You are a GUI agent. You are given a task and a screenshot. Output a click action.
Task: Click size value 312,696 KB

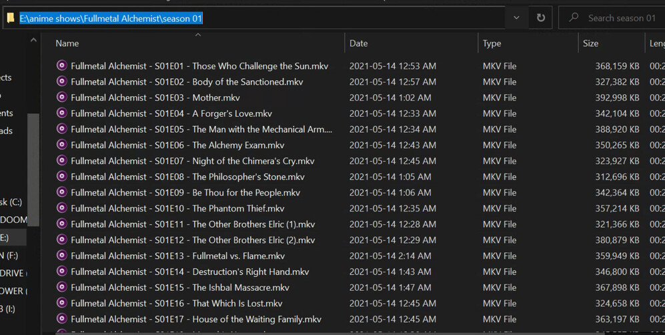point(617,176)
